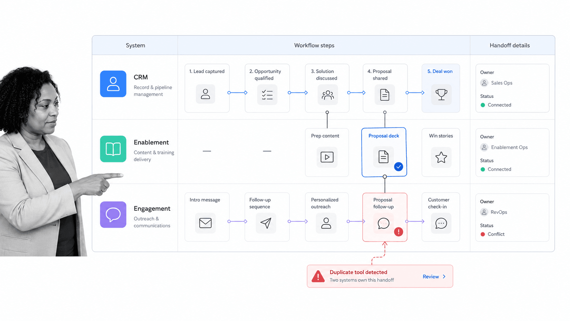Select the Solution discussed group icon
570x321 pixels.
328,94
